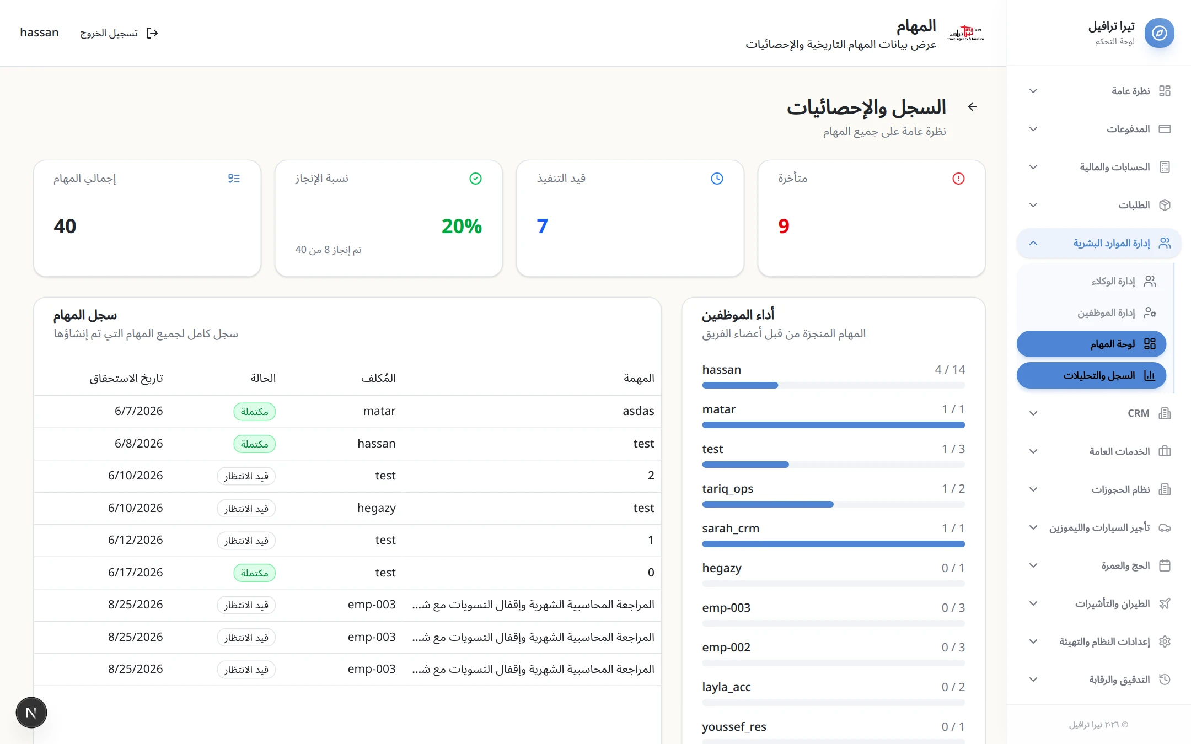Click the قيد الانتظار badge in hegazy row

click(246, 508)
